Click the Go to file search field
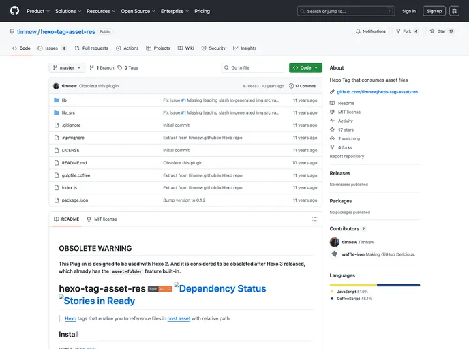Viewport: 469px width, 349px height. pyautogui.click(x=252, y=68)
